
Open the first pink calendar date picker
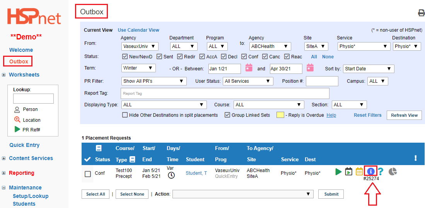click(249, 68)
